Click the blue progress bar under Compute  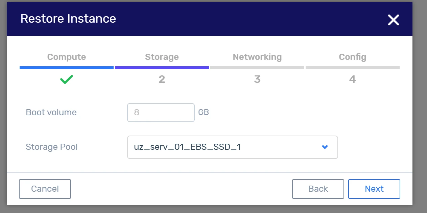pyautogui.click(x=67, y=68)
